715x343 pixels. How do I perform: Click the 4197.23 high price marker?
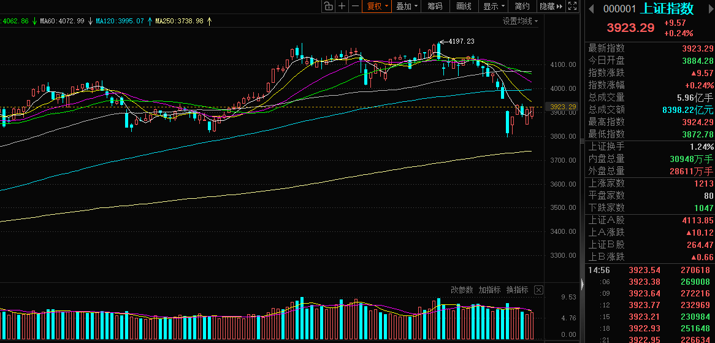(x=461, y=41)
